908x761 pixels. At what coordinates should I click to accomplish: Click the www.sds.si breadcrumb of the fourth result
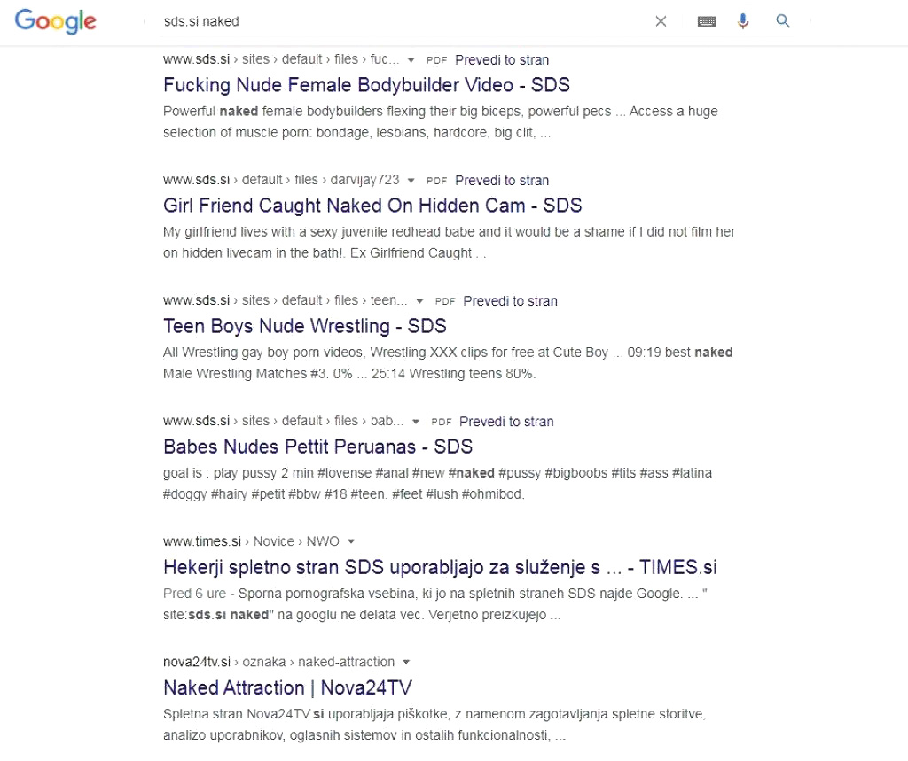click(x=195, y=421)
